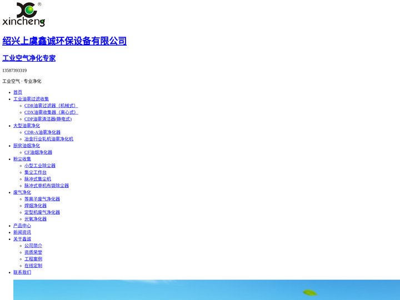Screen dimensions: 400x300
Task: Open 脉冲式单机布袋除尘器 link
Action: pyautogui.click(x=47, y=186)
